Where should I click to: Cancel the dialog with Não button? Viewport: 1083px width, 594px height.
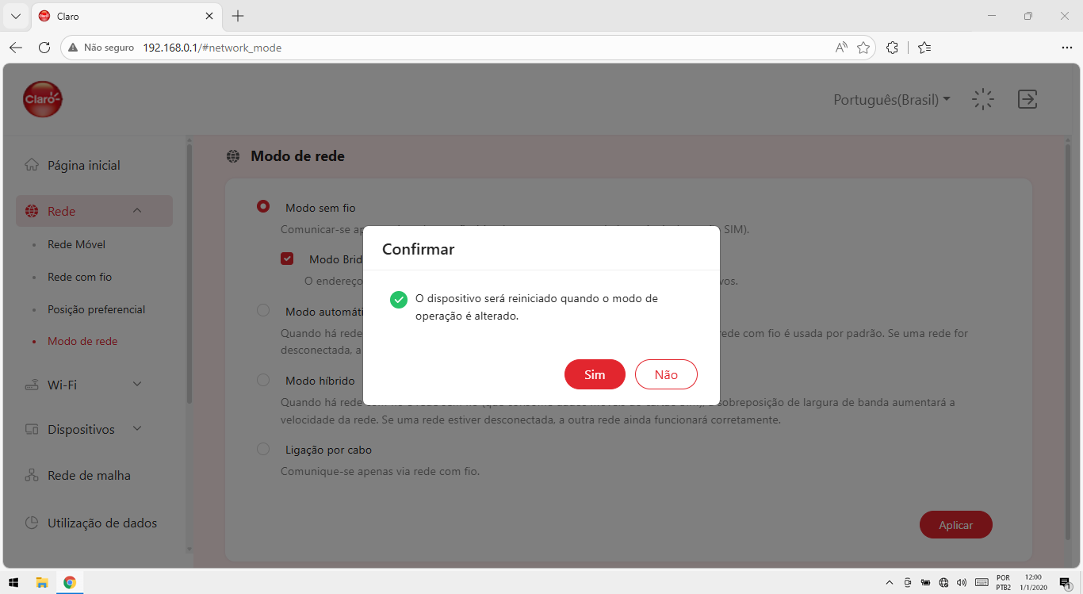point(666,374)
